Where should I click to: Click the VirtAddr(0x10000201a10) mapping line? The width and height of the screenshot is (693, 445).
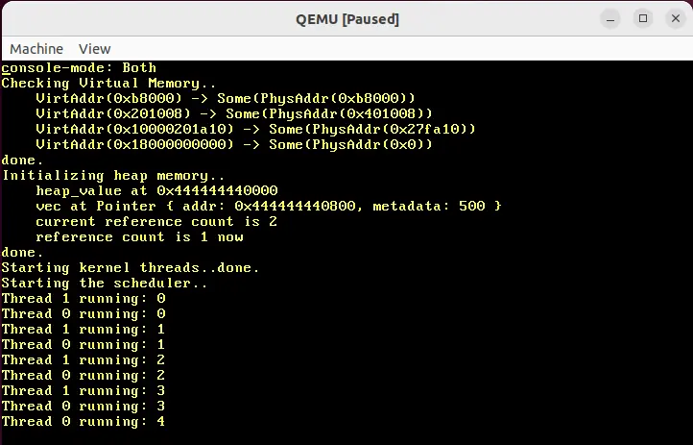[255, 130]
